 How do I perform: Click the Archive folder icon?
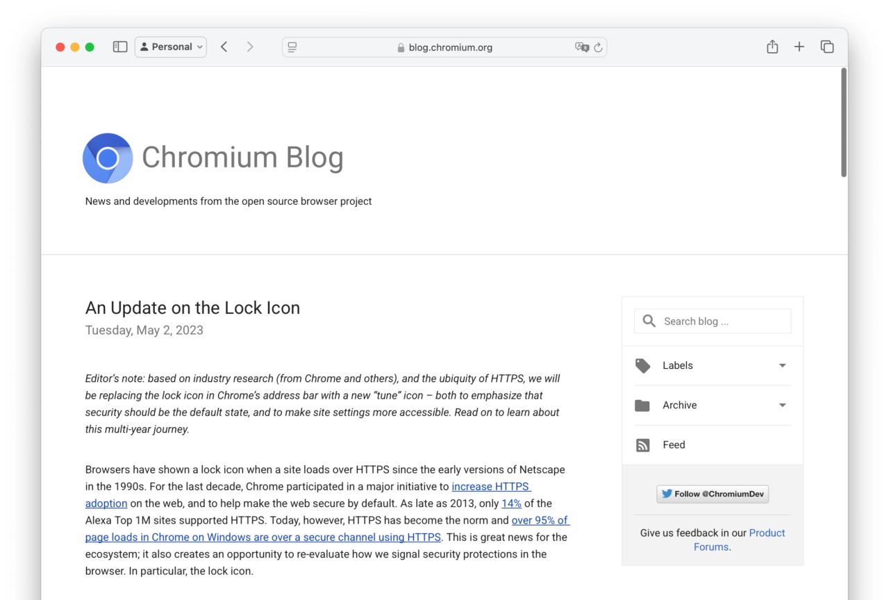pyautogui.click(x=642, y=405)
